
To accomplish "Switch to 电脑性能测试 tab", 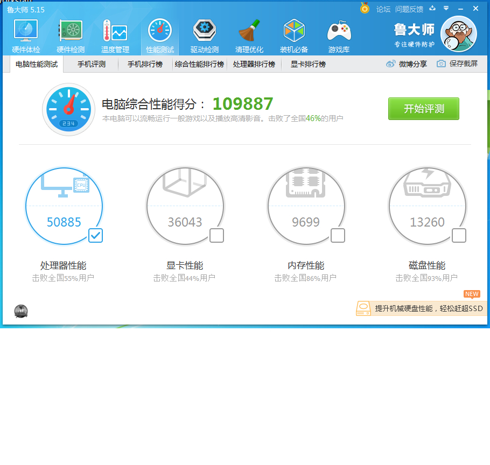I will point(37,65).
